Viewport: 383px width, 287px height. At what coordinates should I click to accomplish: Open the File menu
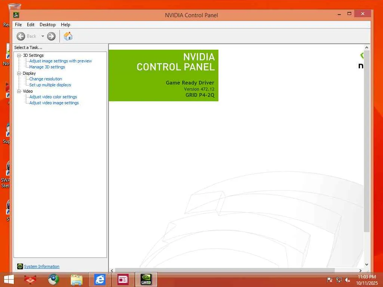18,25
